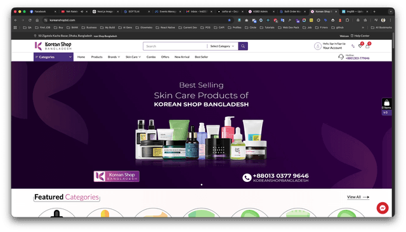406x232 pixels.
Task: Show hidden bookmarks with the chevron
Action: 363,27
